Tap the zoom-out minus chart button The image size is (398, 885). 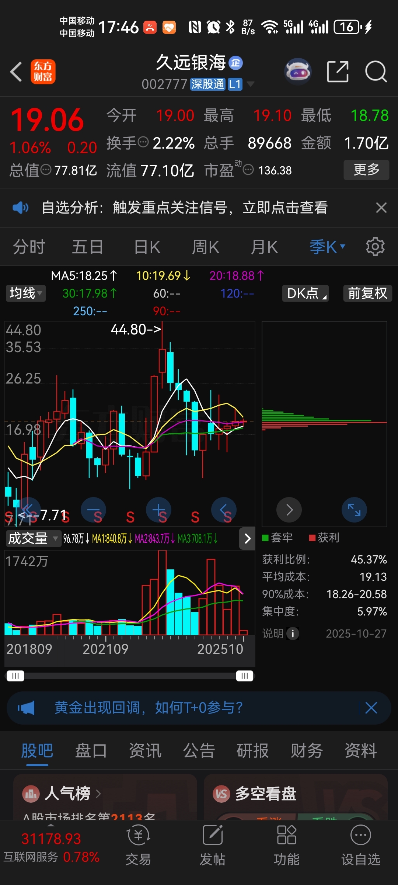point(93,510)
